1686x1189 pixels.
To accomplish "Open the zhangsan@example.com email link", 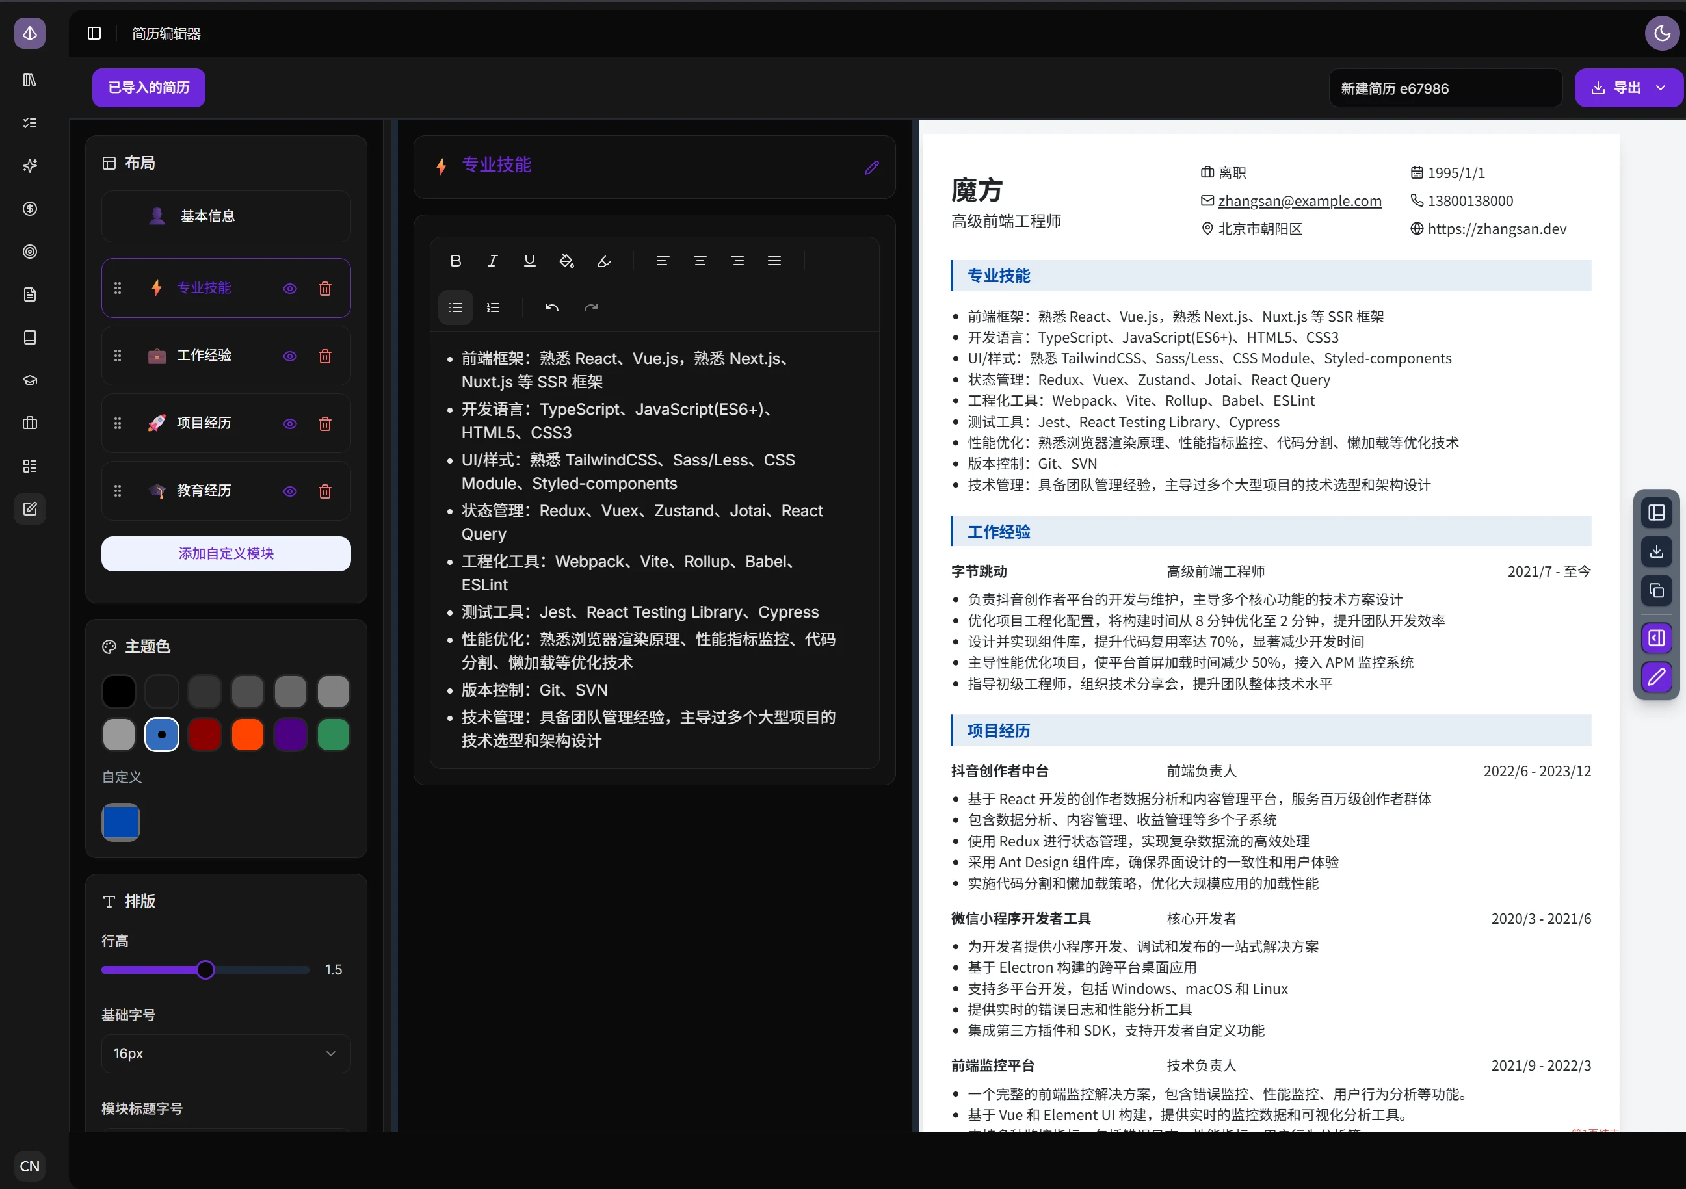I will click(x=1299, y=200).
